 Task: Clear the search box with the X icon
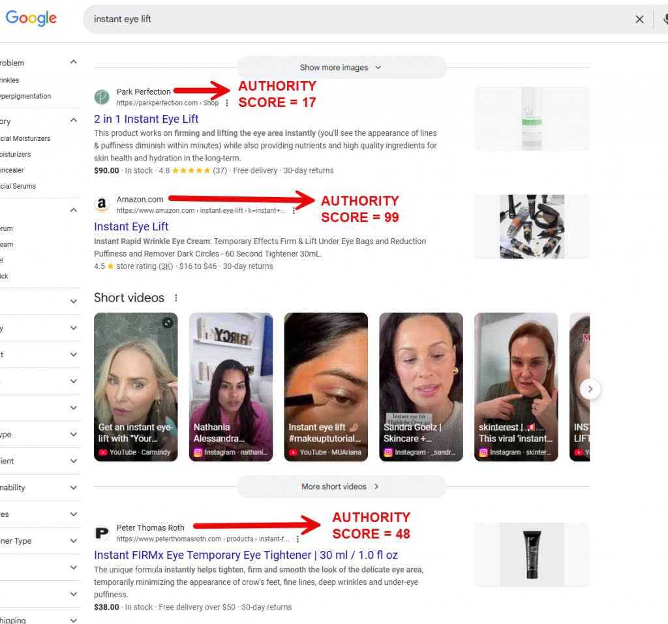[x=639, y=19]
